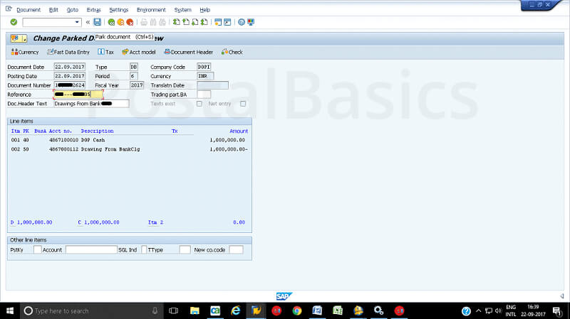Image resolution: width=570 pixels, height=319 pixels.
Task: Click the Doc.Header Text input field
Action: coord(91,104)
